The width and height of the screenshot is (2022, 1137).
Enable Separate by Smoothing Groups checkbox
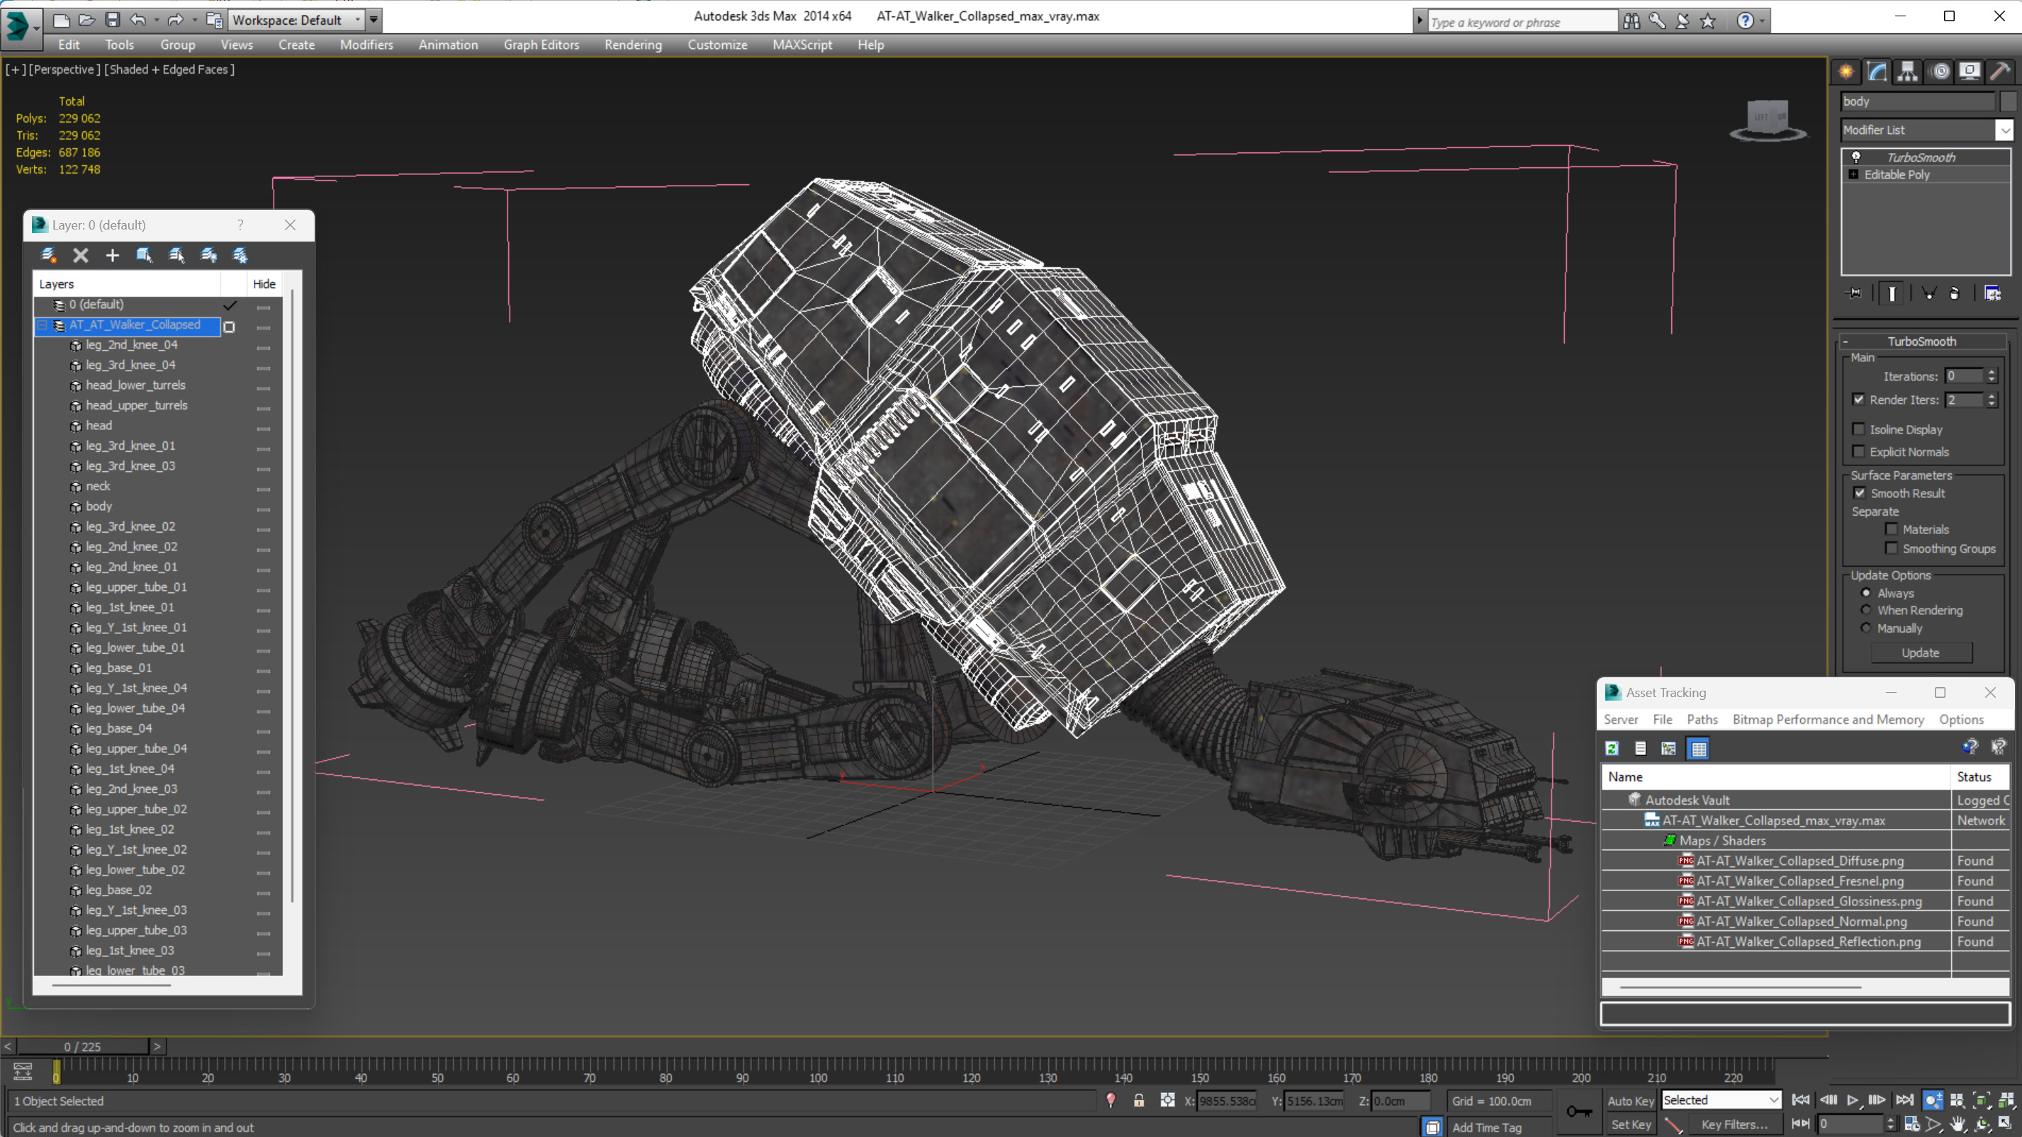click(x=1892, y=548)
